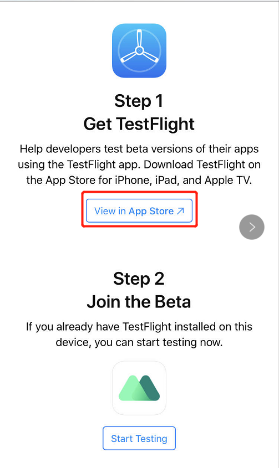Click the green mountain beta app icon
This screenshot has height=468, width=279.
coord(139,388)
